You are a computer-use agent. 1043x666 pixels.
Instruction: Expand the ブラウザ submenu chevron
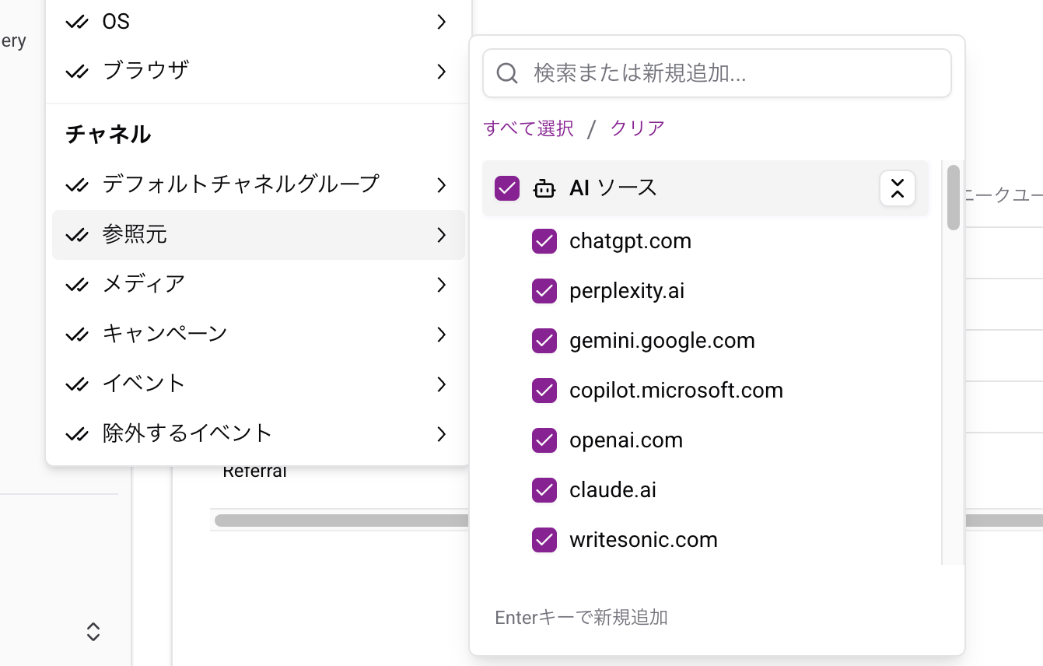(441, 71)
